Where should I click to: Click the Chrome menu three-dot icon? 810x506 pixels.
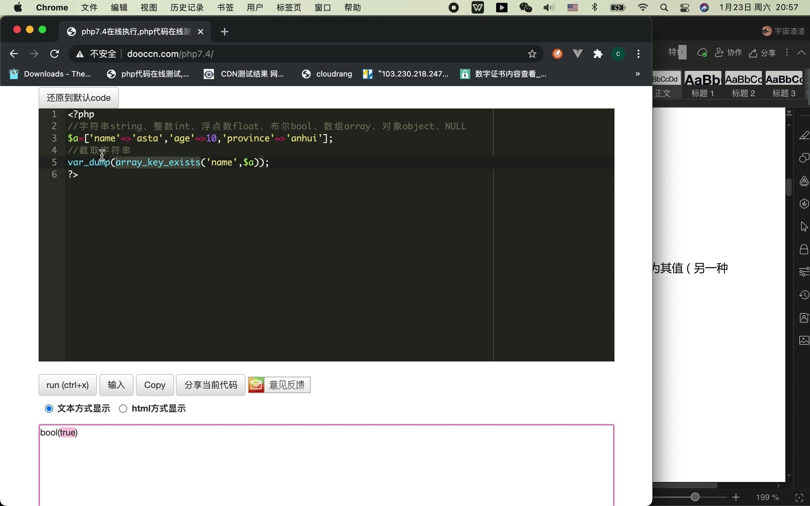[x=639, y=53]
